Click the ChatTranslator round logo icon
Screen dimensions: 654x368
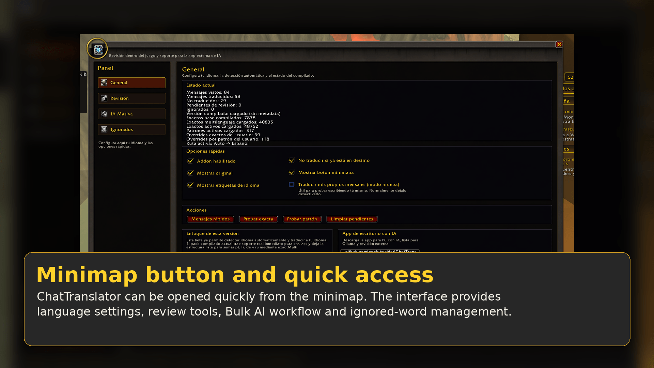[97, 49]
